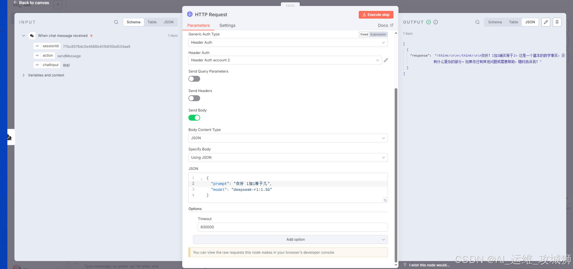Switch to the Settings tab

(227, 25)
